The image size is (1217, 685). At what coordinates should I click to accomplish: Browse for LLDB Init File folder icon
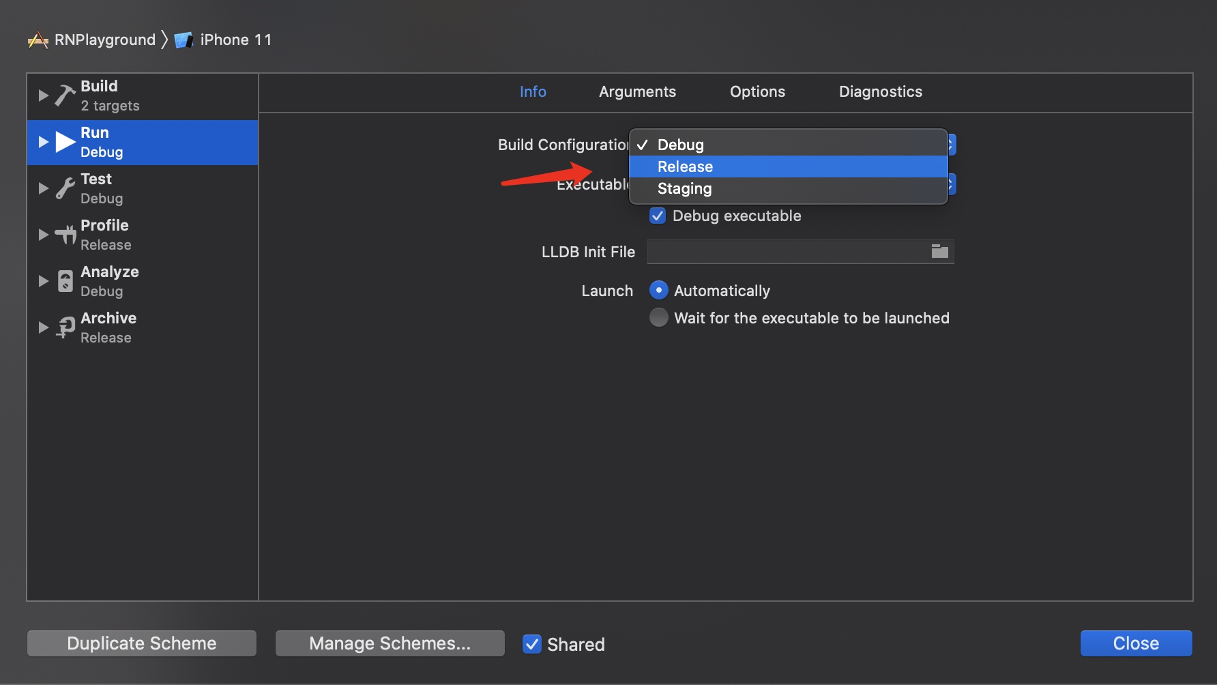[x=939, y=252]
